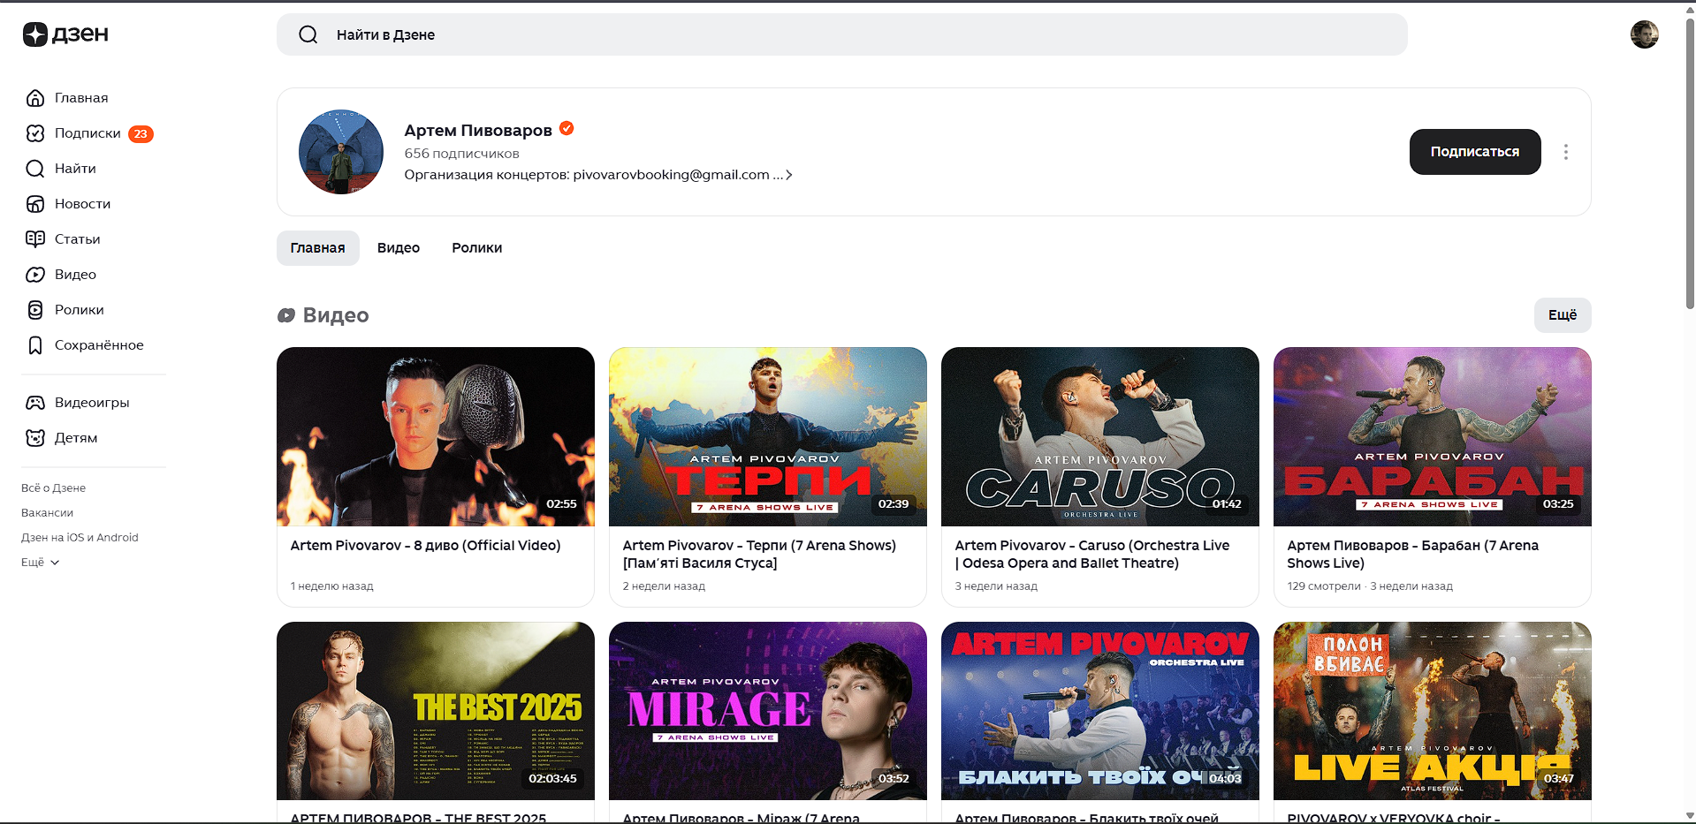The height and width of the screenshot is (824, 1696).
Task: Open the Caruso video thumbnail
Action: click(1100, 436)
